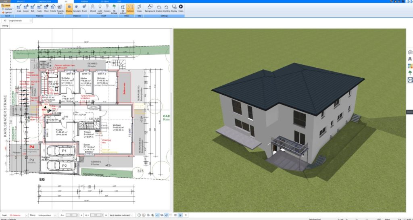Pick the Rotate material tool
This screenshot has height=220, width=413.
pos(53,8)
